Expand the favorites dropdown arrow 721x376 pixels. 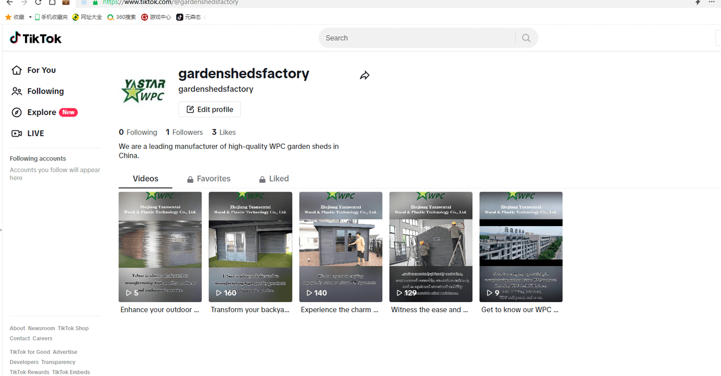[x=30, y=17]
